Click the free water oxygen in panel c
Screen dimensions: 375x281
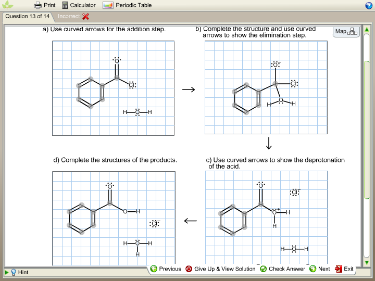pos(294,249)
